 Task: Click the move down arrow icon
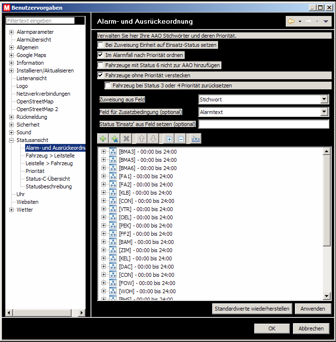(153, 139)
